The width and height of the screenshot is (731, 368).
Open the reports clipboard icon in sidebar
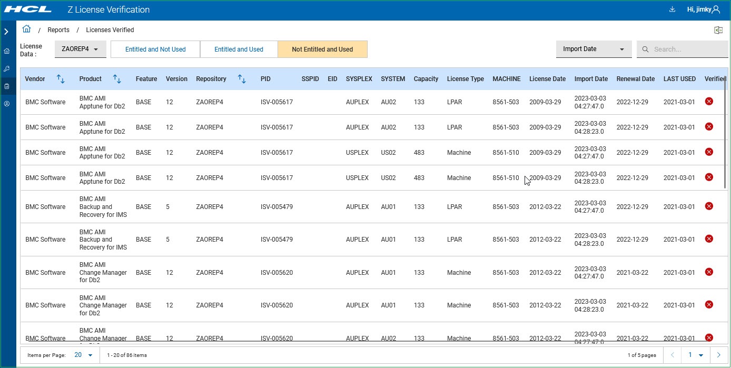point(7,86)
